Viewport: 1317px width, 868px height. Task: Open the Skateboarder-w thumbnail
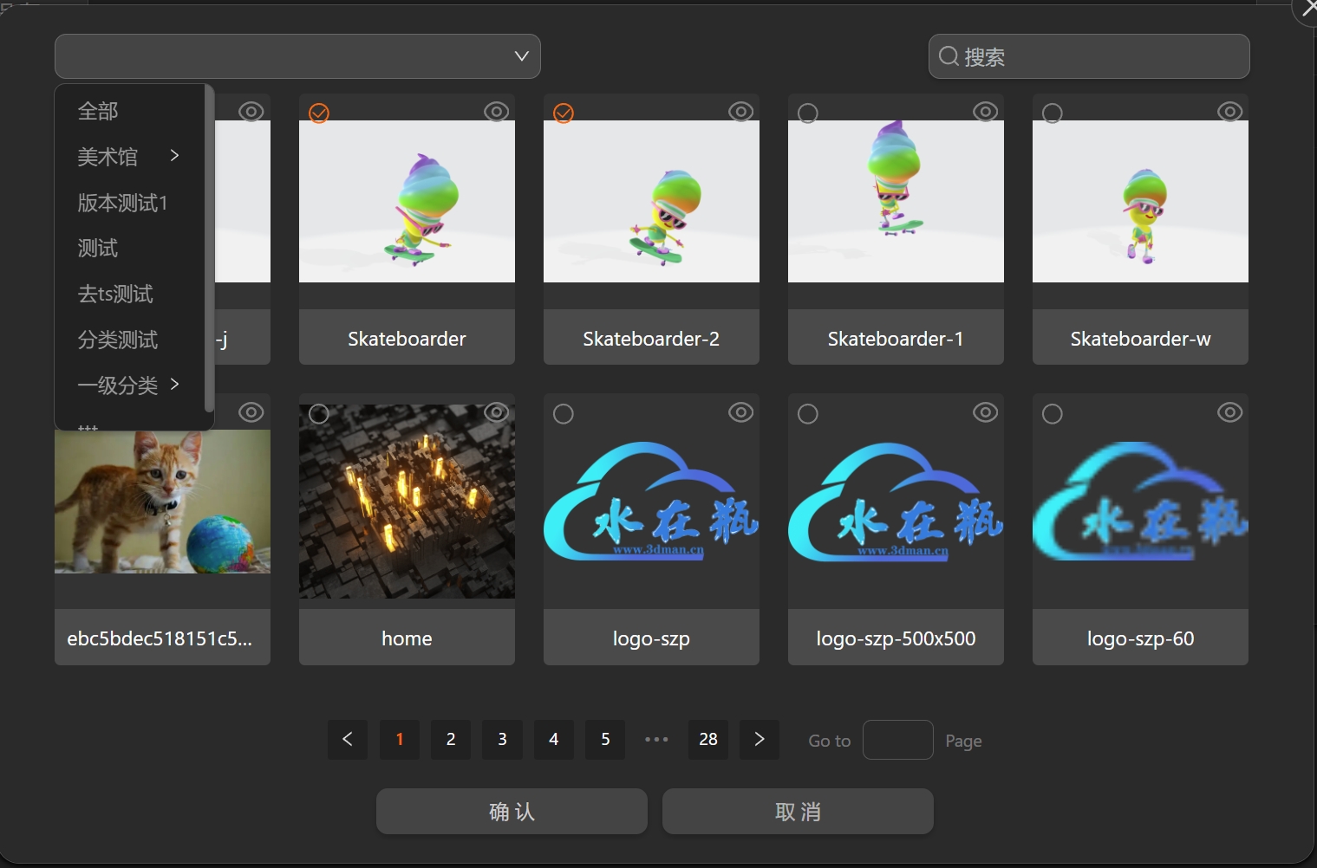click(x=1140, y=201)
